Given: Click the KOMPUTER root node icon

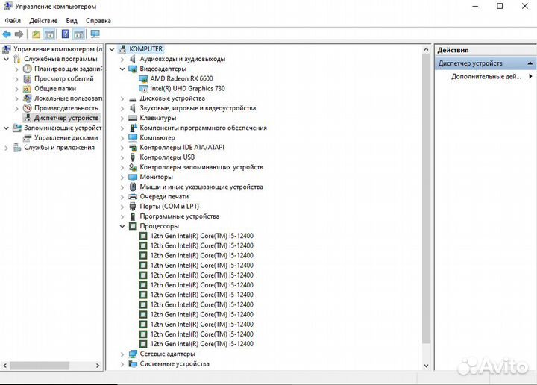Looking at the screenshot, I should tap(122, 49).
